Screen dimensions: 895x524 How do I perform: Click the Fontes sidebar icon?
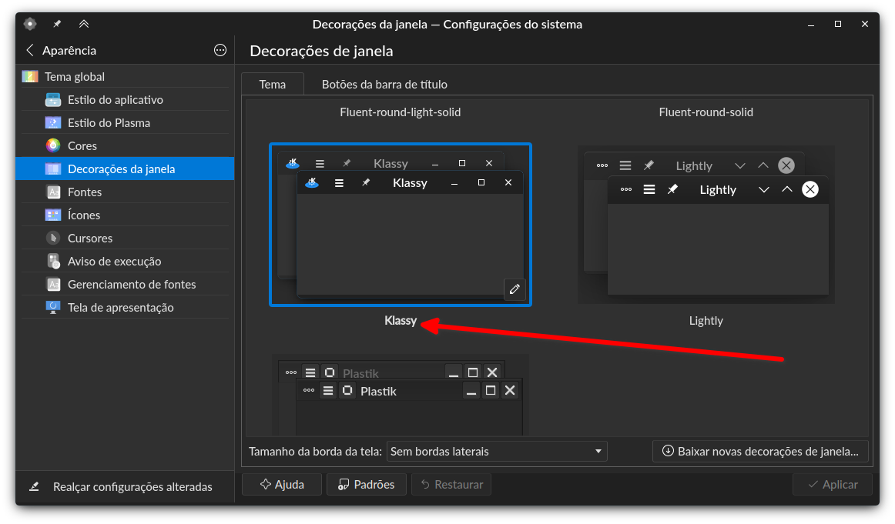click(53, 192)
